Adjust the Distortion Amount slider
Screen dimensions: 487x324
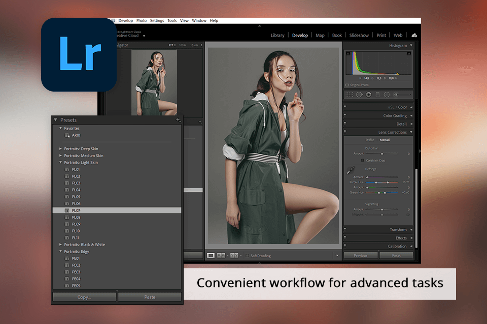(x=382, y=153)
